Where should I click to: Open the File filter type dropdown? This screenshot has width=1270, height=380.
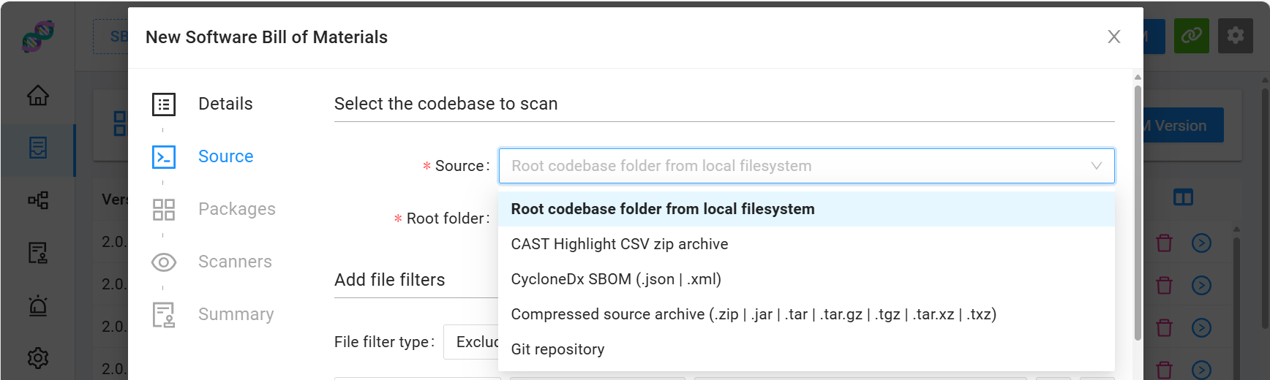coord(470,342)
